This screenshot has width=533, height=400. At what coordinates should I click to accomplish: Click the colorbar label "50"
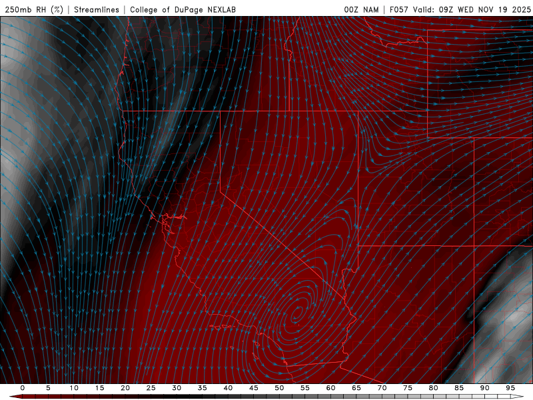point(279,388)
